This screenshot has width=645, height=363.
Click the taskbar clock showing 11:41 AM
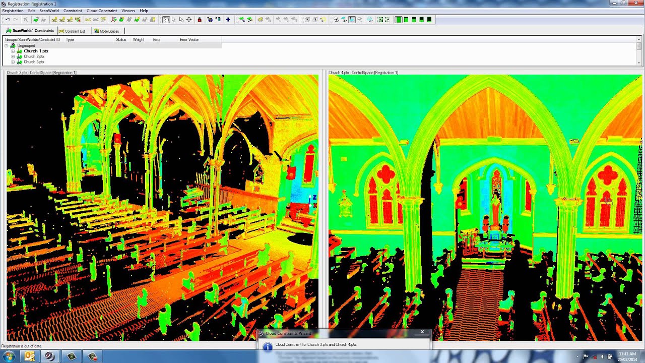coord(627,356)
